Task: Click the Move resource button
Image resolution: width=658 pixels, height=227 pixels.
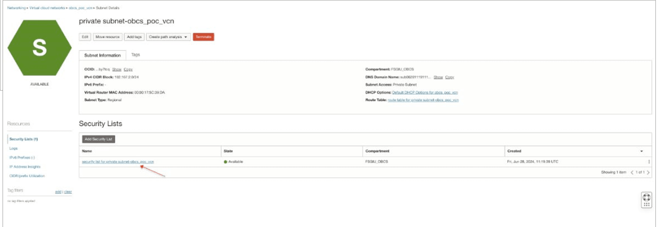Action: pos(108,37)
